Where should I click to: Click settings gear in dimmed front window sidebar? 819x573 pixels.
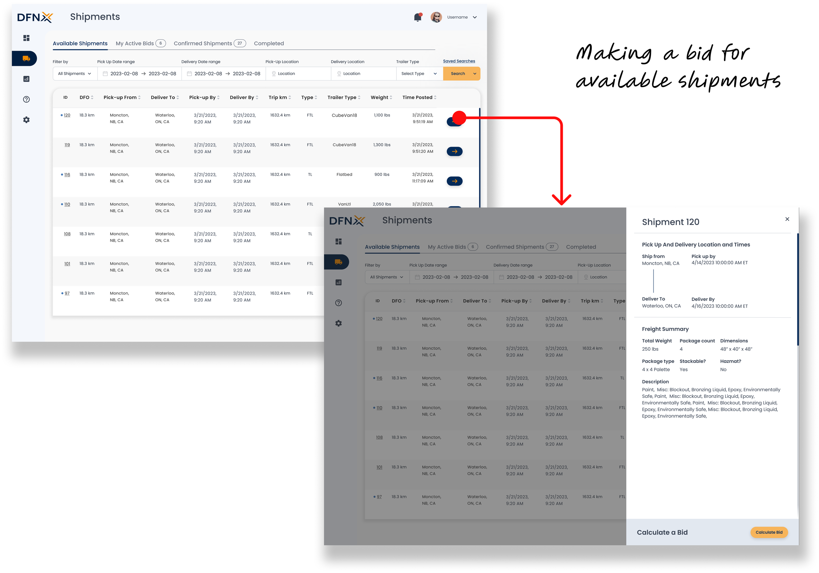338,323
